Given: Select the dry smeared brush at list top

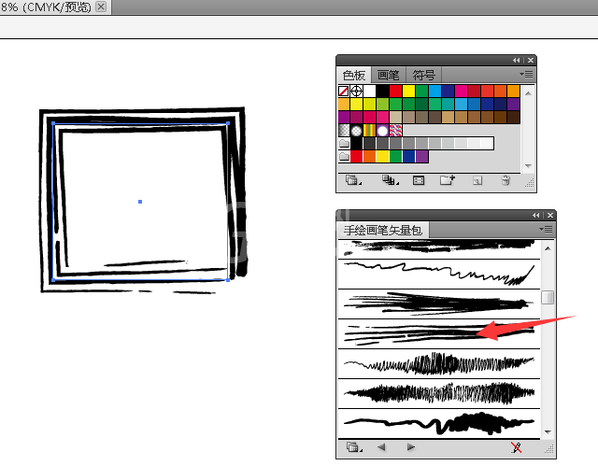Looking at the screenshot, I should pyautogui.click(x=439, y=249).
